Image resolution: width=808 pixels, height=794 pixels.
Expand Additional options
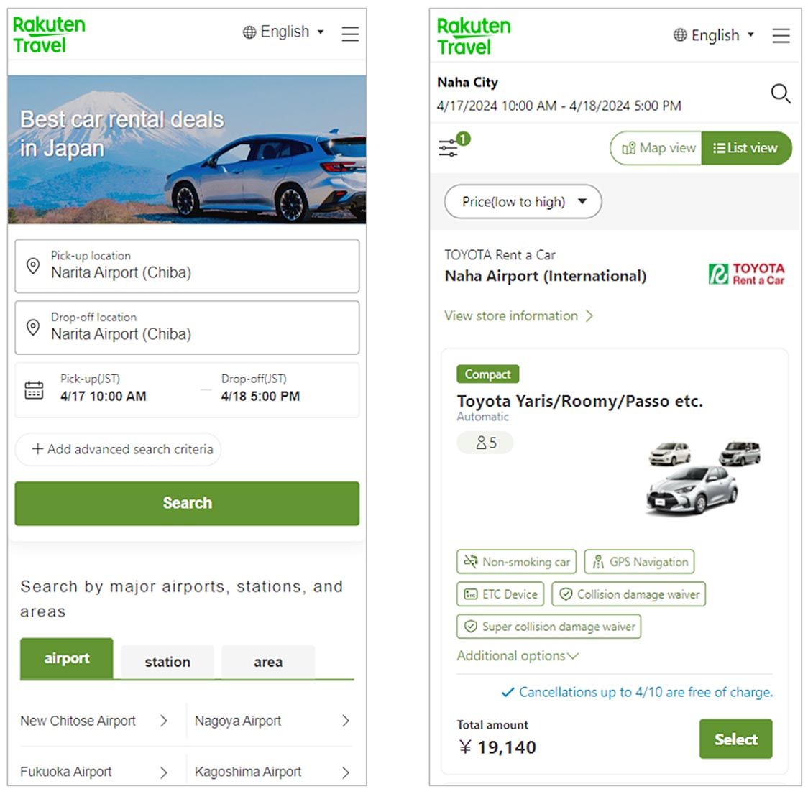tap(518, 656)
